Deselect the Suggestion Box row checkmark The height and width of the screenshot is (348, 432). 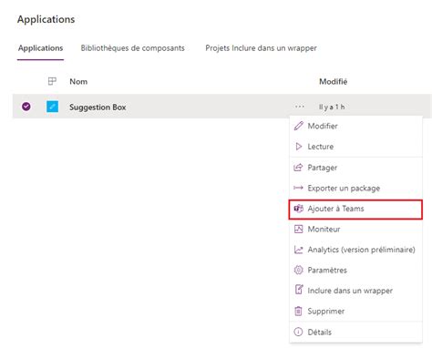pyautogui.click(x=26, y=107)
